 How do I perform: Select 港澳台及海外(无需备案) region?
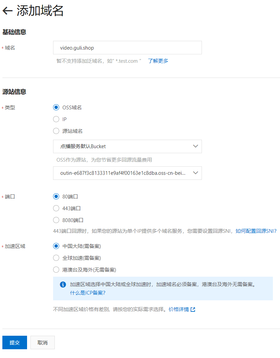click(56, 270)
